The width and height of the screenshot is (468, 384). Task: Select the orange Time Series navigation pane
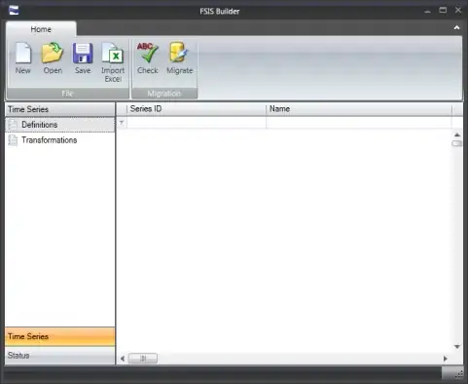coord(60,336)
